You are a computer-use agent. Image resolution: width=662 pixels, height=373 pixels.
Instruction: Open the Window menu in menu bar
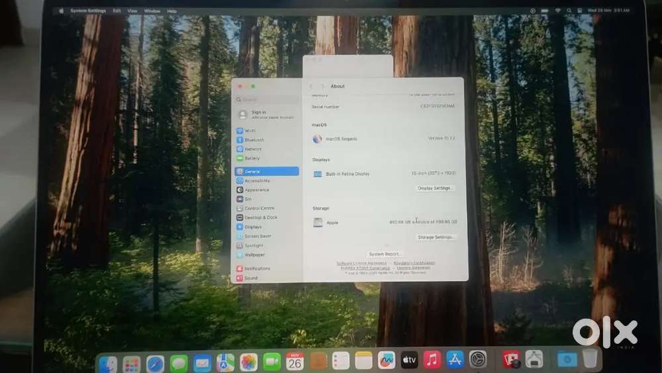152,11
